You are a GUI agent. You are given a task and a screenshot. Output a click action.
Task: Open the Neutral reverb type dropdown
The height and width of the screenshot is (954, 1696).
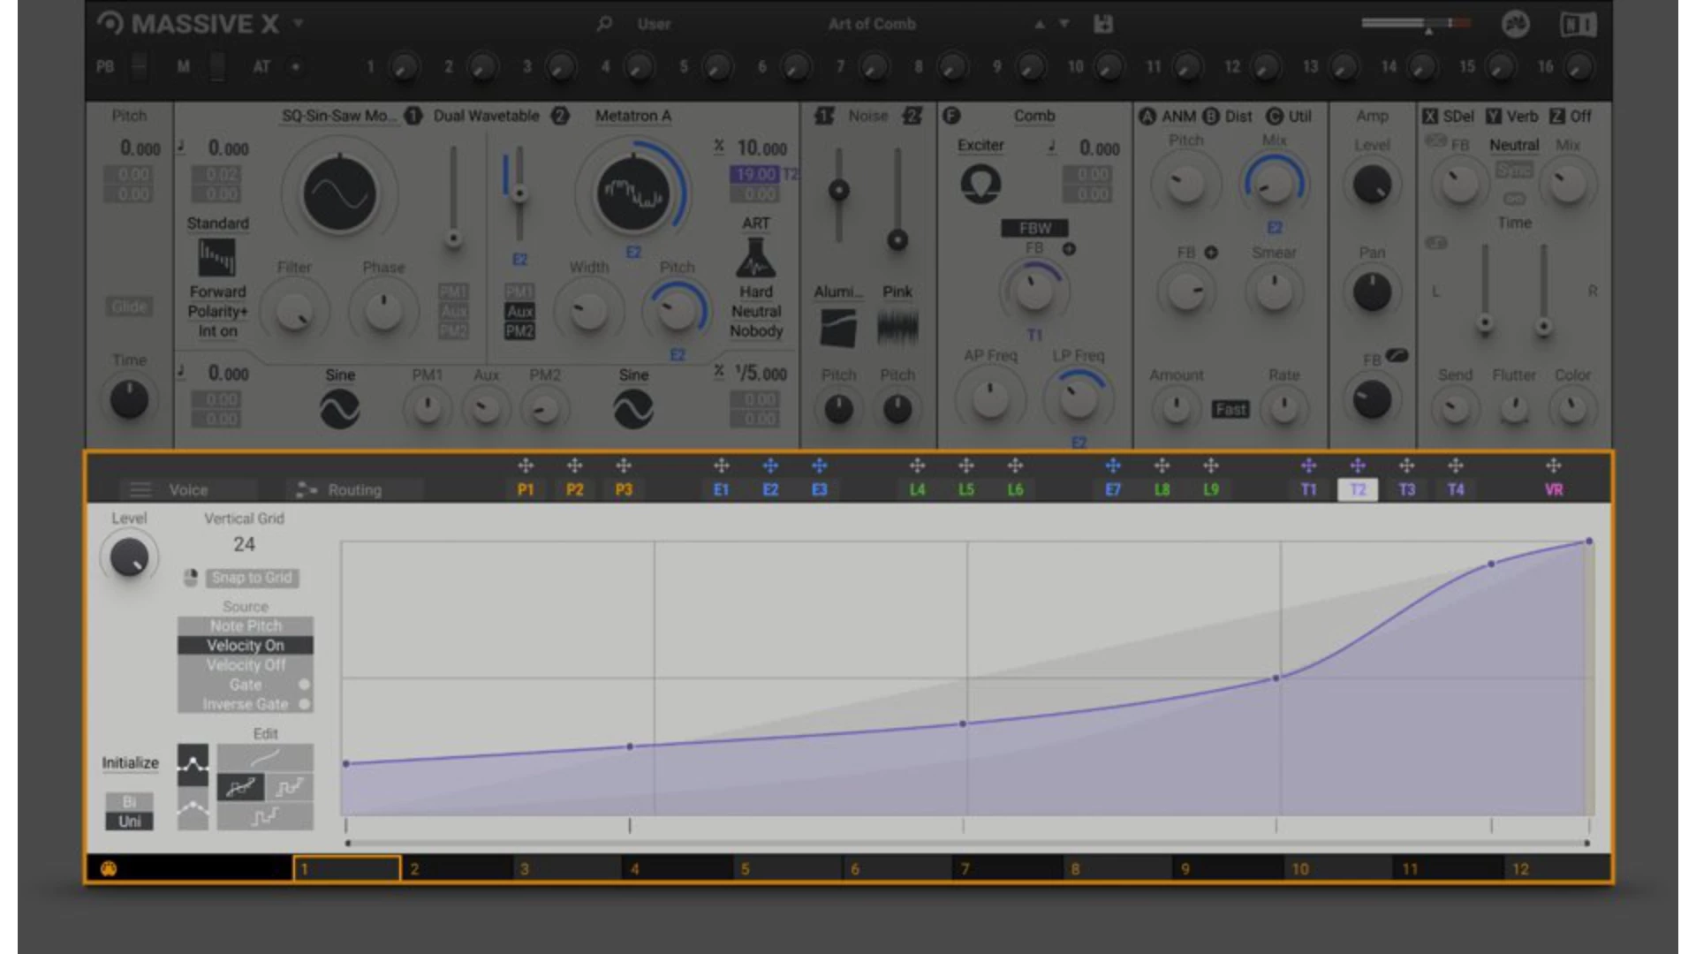tap(1514, 145)
